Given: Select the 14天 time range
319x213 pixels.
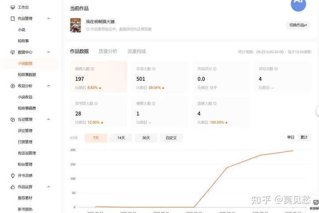Looking at the screenshot, I should point(121,138).
